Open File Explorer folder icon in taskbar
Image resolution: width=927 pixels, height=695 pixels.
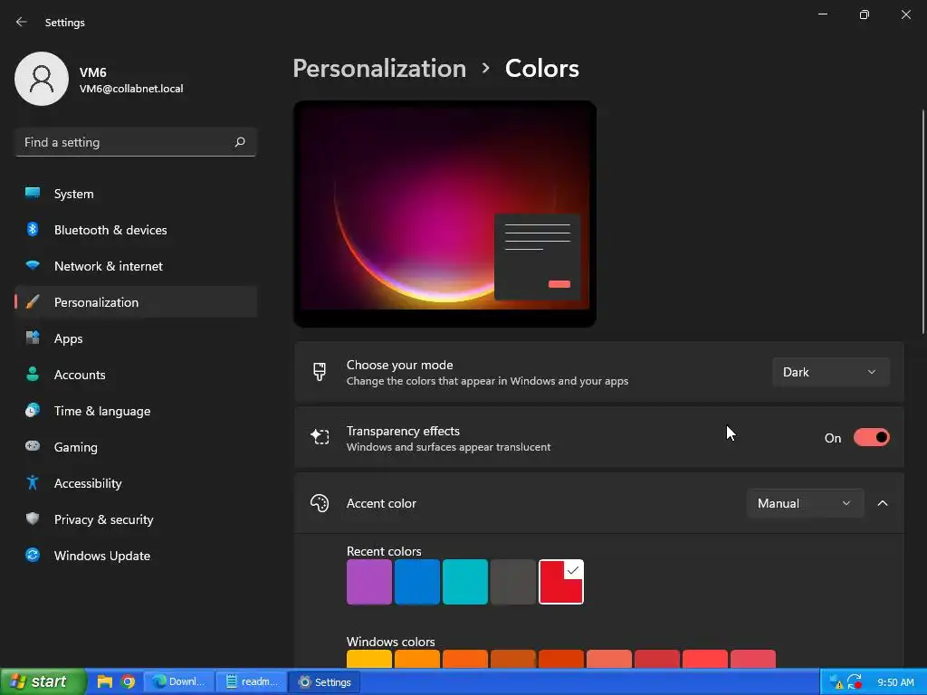coord(105,681)
